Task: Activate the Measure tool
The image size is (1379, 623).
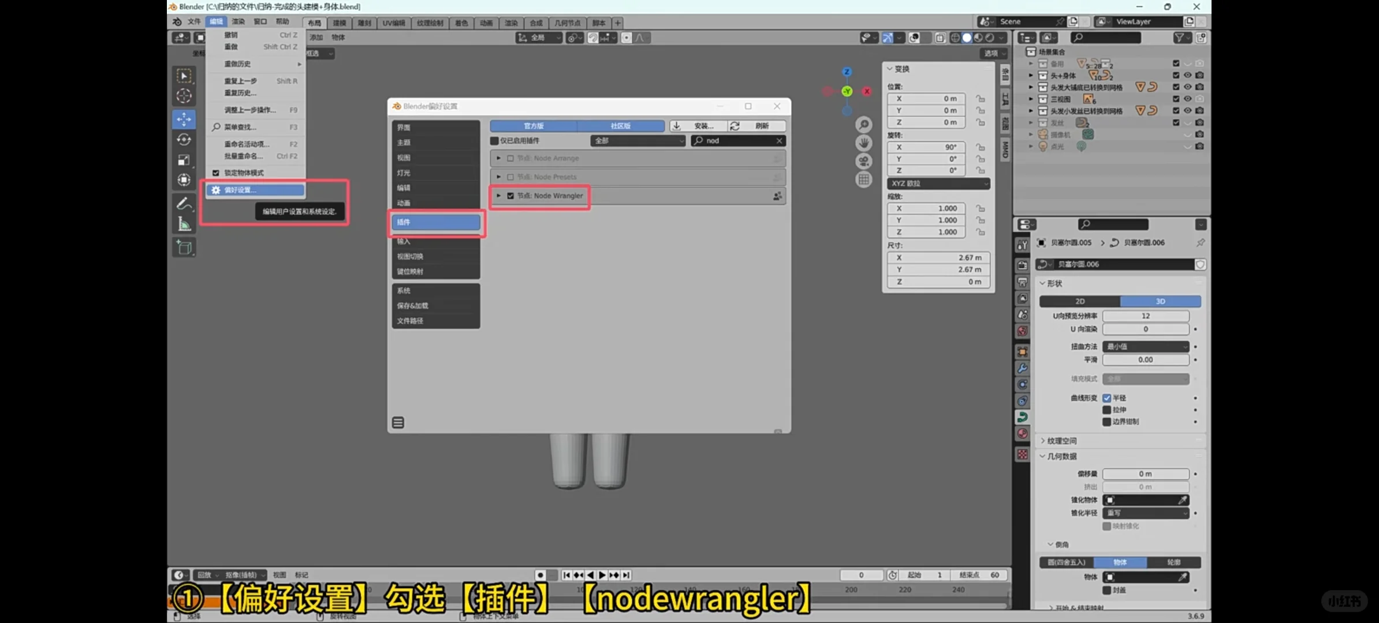Action: (184, 224)
